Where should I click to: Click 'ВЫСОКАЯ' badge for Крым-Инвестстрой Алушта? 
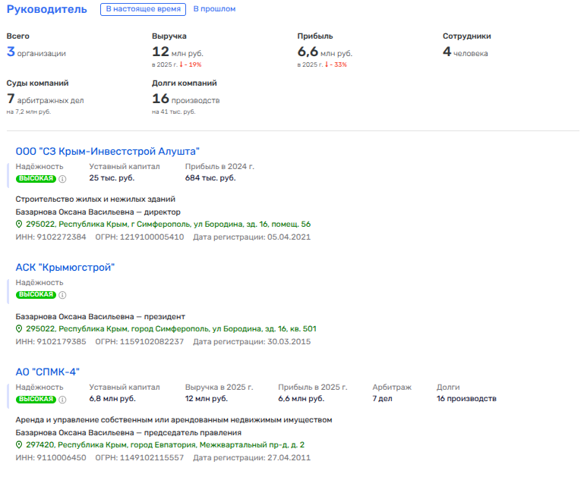36,179
